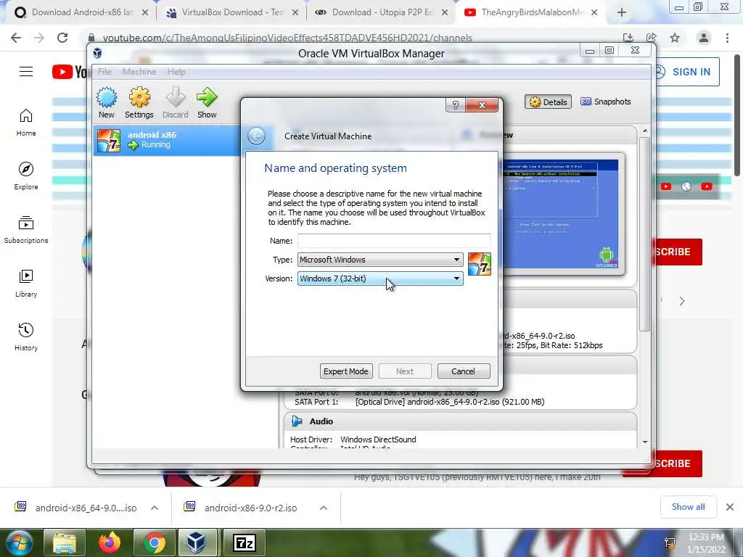Click the Discard toolbar icon
Viewport: 743px width, 557px height.
click(x=176, y=102)
